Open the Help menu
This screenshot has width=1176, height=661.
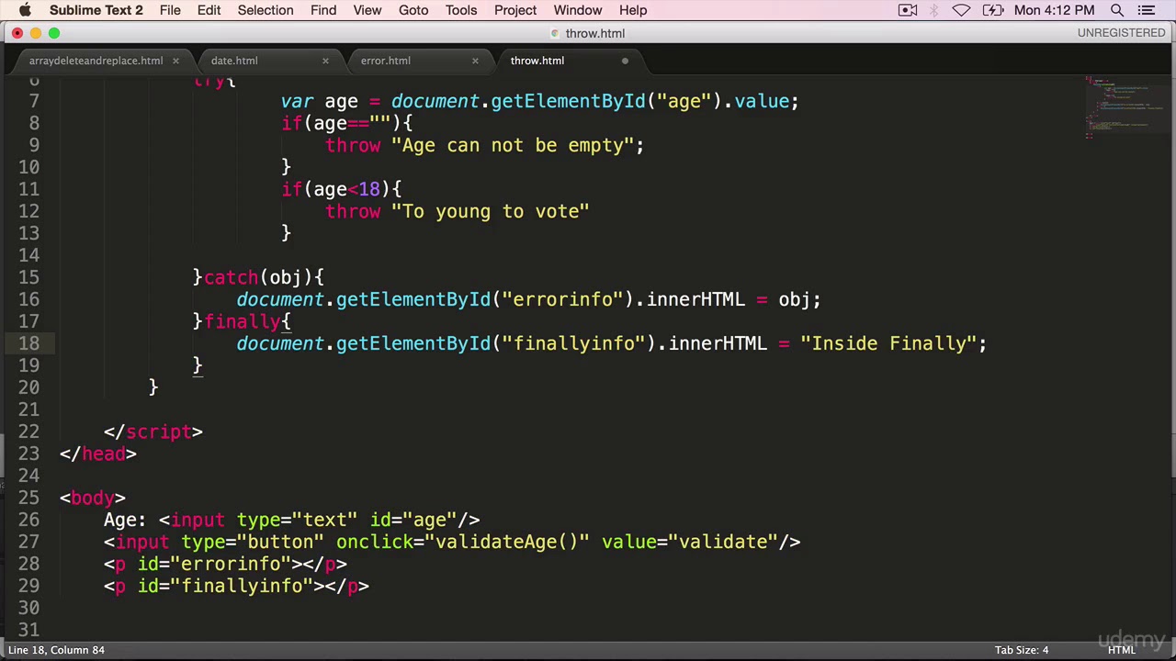tap(633, 10)
